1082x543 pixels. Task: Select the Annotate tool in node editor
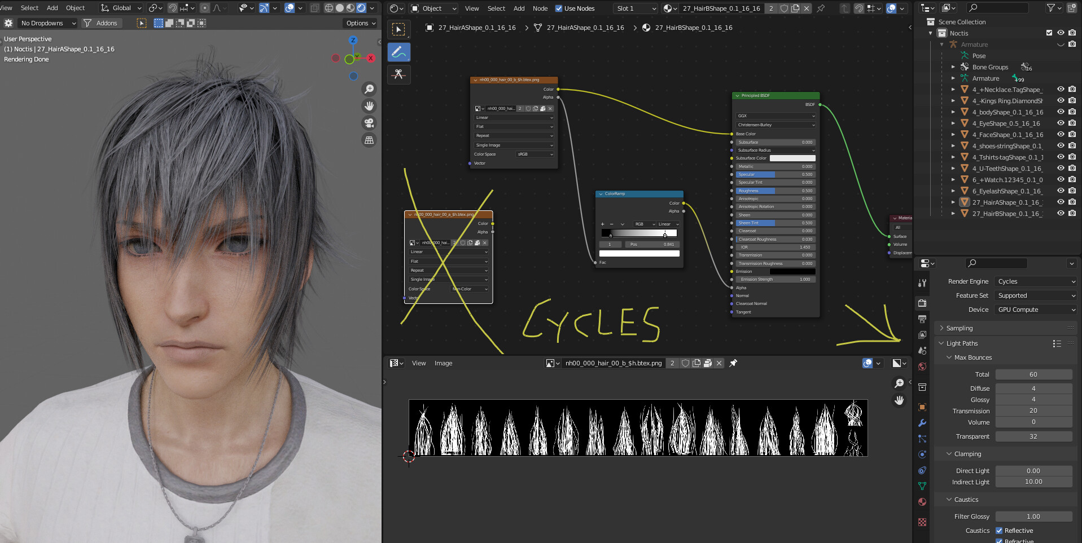click(398, 52)
